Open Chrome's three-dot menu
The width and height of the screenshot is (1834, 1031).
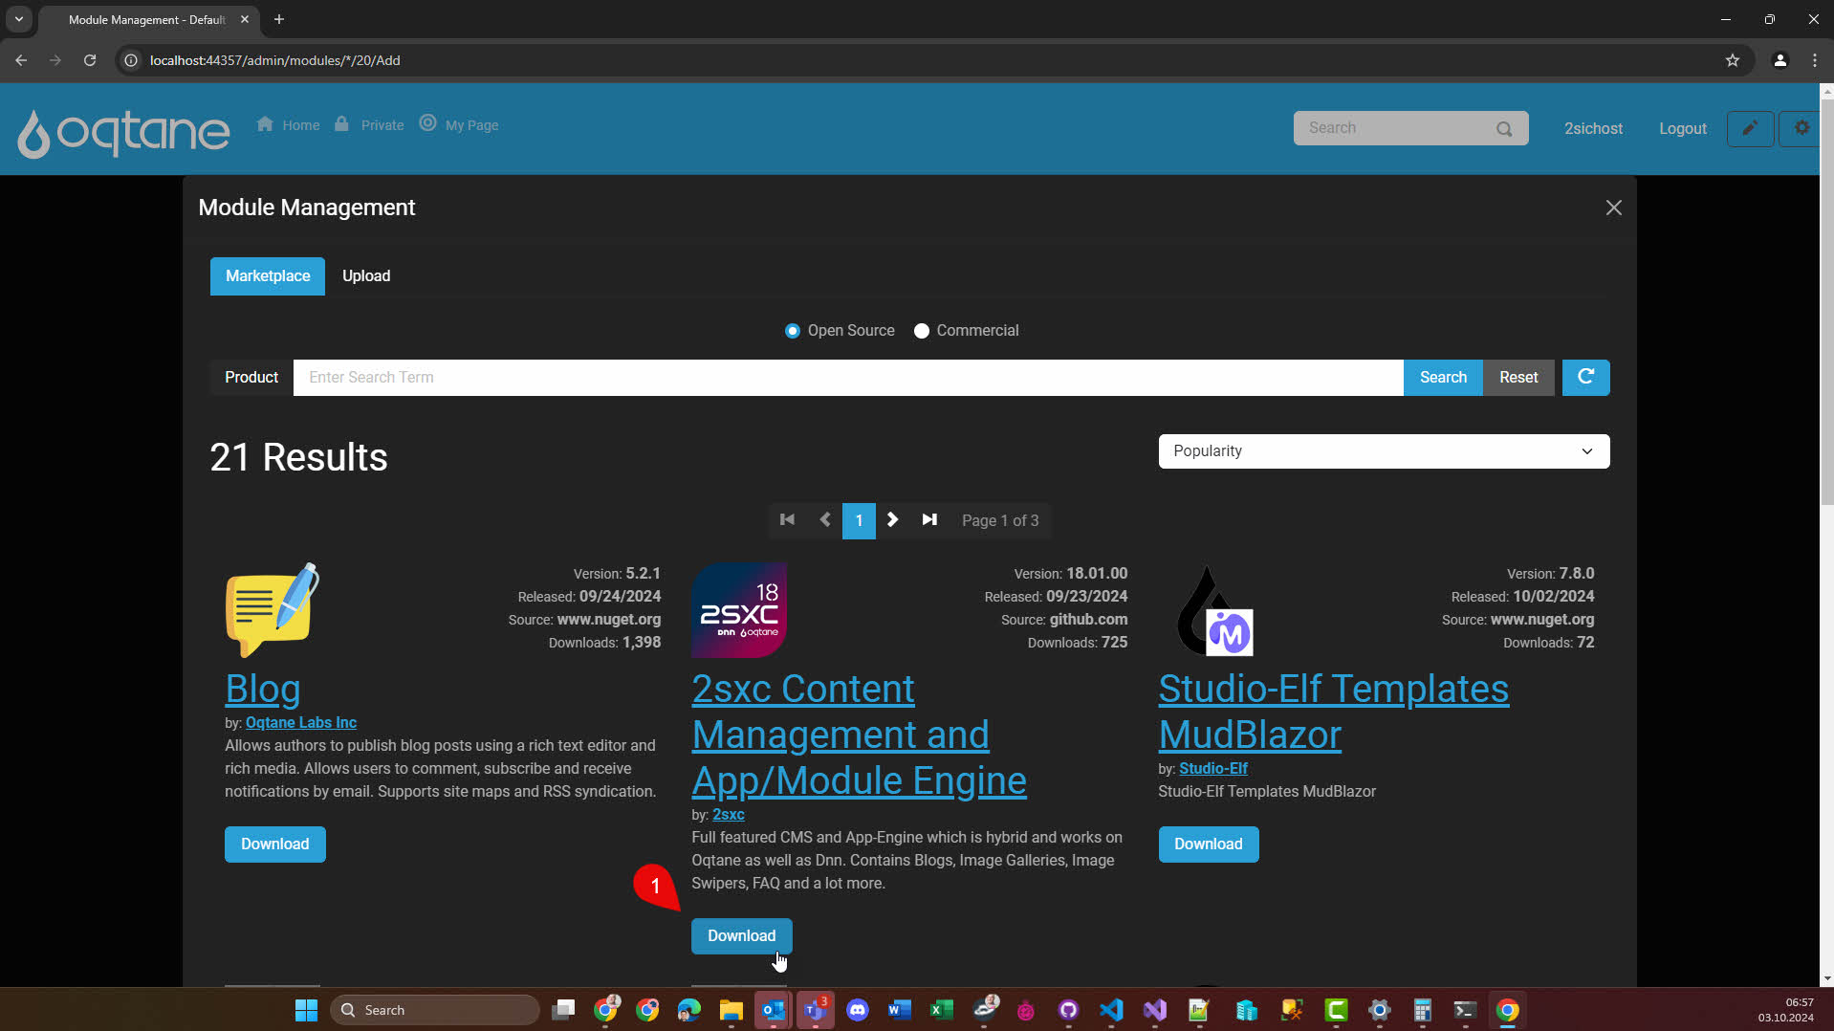tap(1814, 60)
